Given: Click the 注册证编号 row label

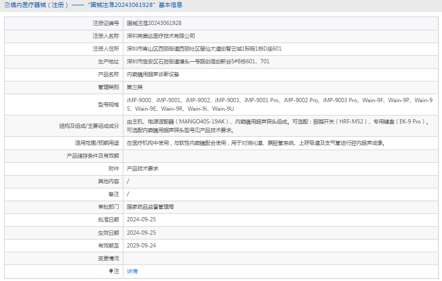Looking at the screenshot, I should pos(105,23).
